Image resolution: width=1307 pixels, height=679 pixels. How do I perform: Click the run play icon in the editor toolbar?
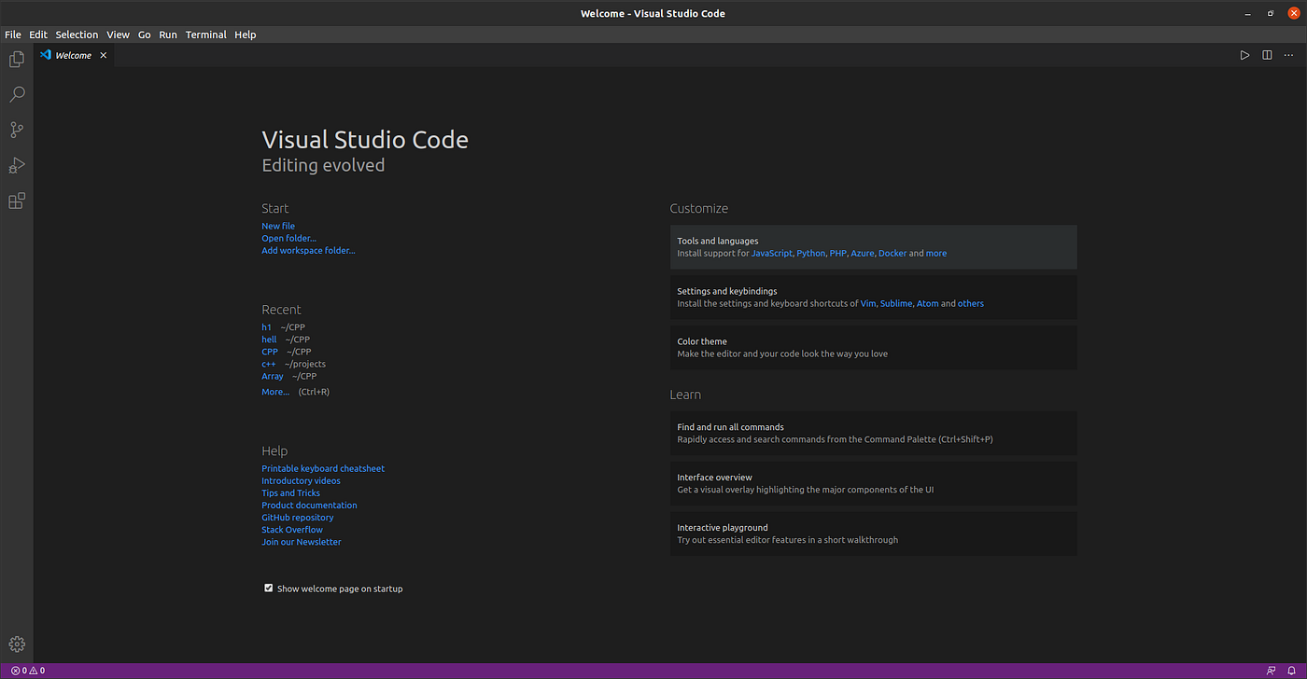point(1244,55)
